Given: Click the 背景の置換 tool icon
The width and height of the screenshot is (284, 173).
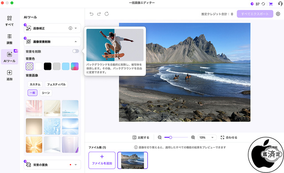Looking at the screenshot, I should [x=28, y=165].
